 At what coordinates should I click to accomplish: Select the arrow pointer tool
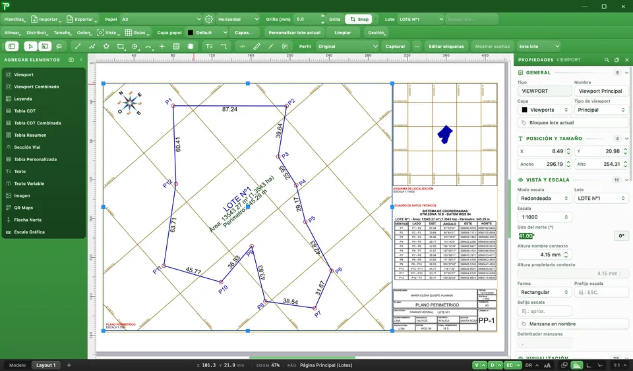(30, 46)
